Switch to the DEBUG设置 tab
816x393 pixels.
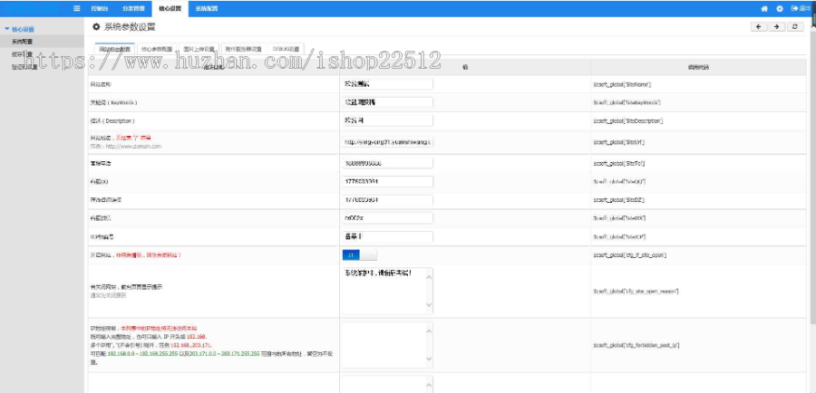point(287,49)
